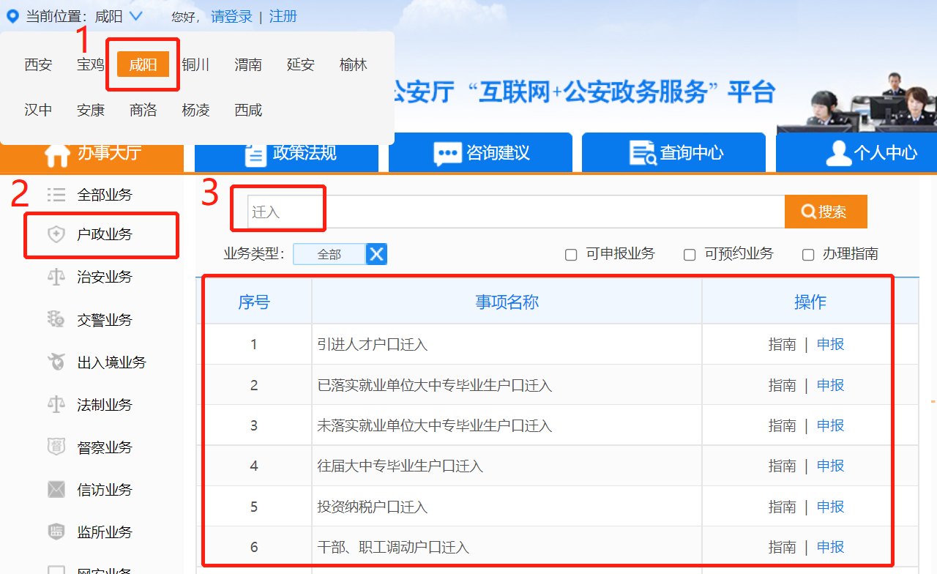
Task: Click the home icon in 办事大厅 tab
Action: pyautogui.click(x=57, y=154)
